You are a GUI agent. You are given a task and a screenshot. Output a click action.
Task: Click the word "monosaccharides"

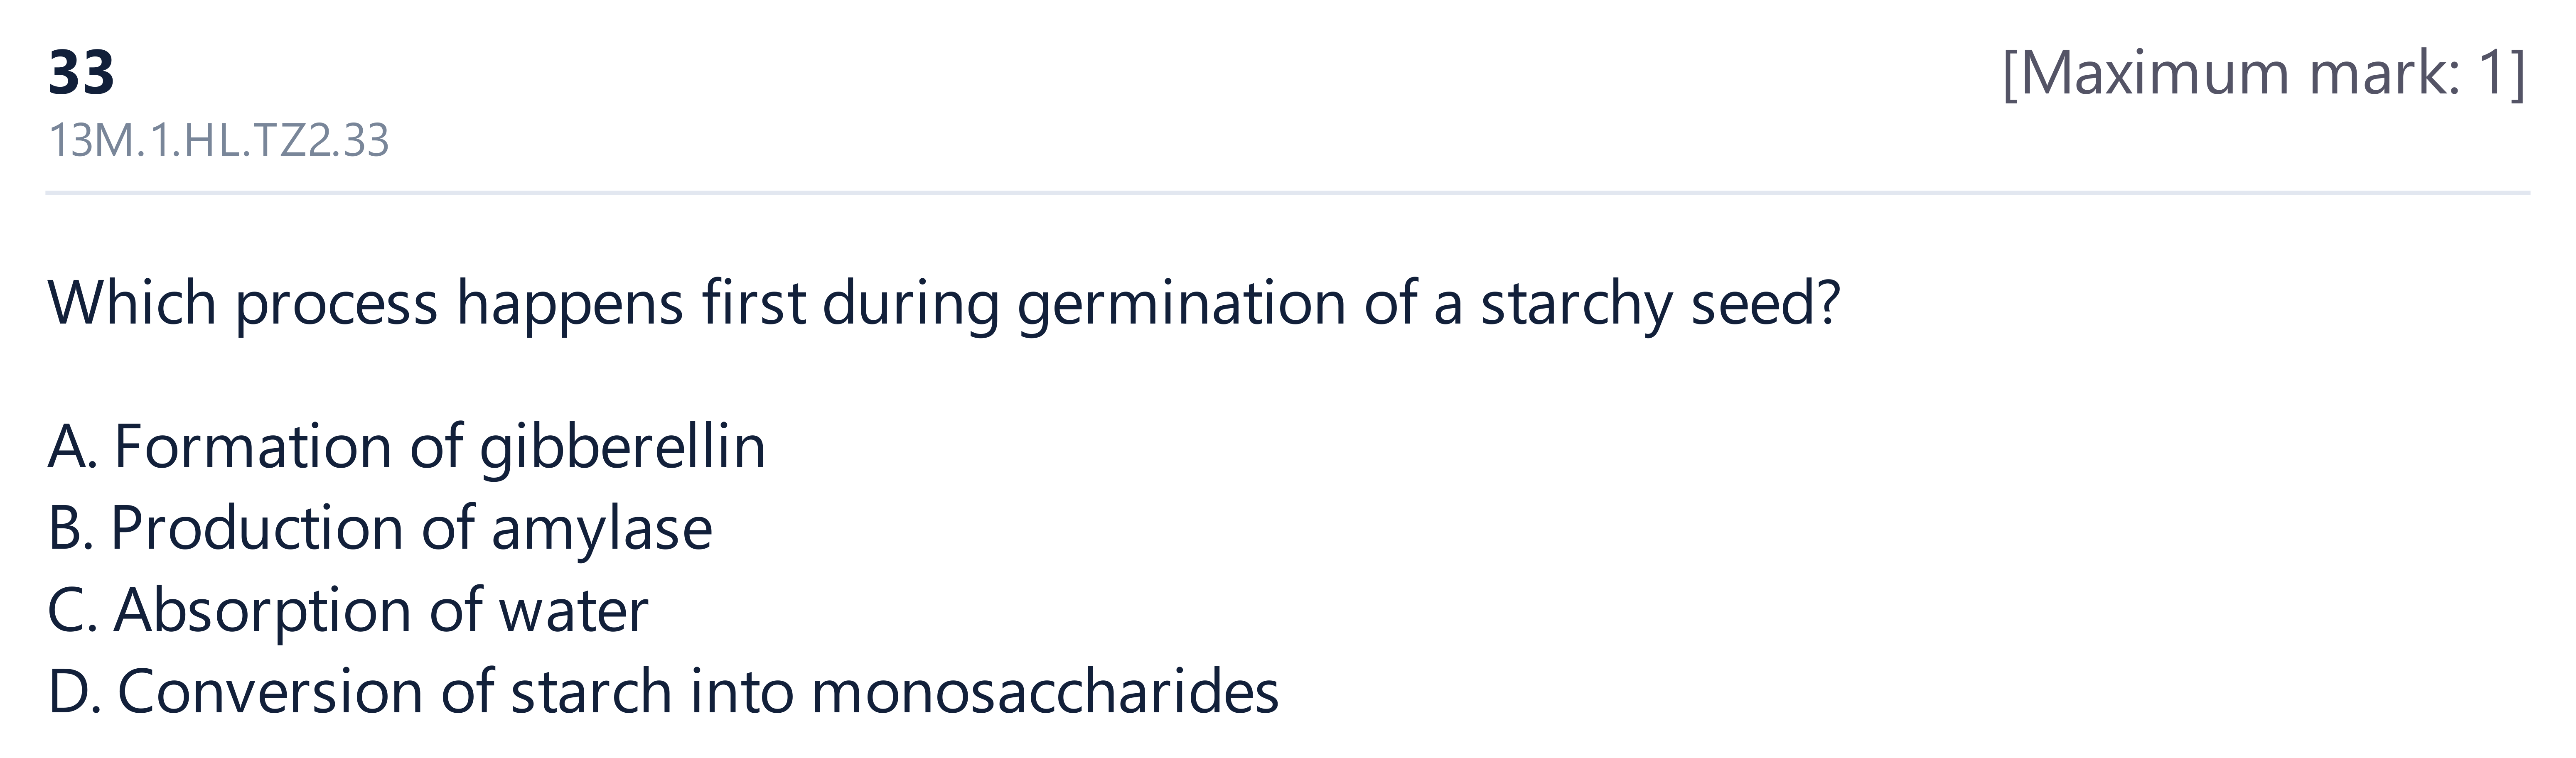point(1045,692)
